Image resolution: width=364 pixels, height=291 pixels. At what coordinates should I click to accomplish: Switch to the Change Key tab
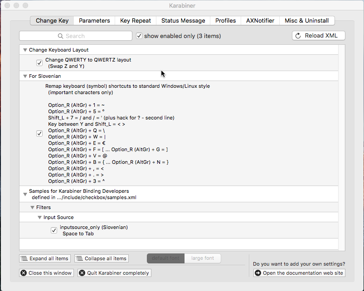point(52,21)
